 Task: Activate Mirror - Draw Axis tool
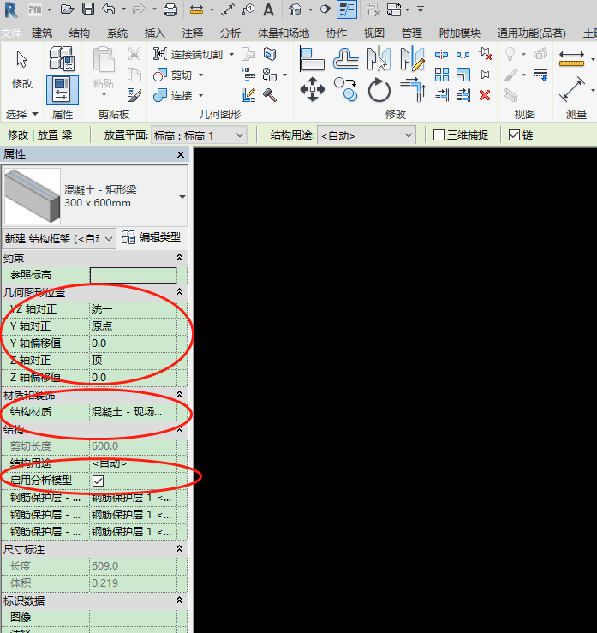click(x=413, y=58)
